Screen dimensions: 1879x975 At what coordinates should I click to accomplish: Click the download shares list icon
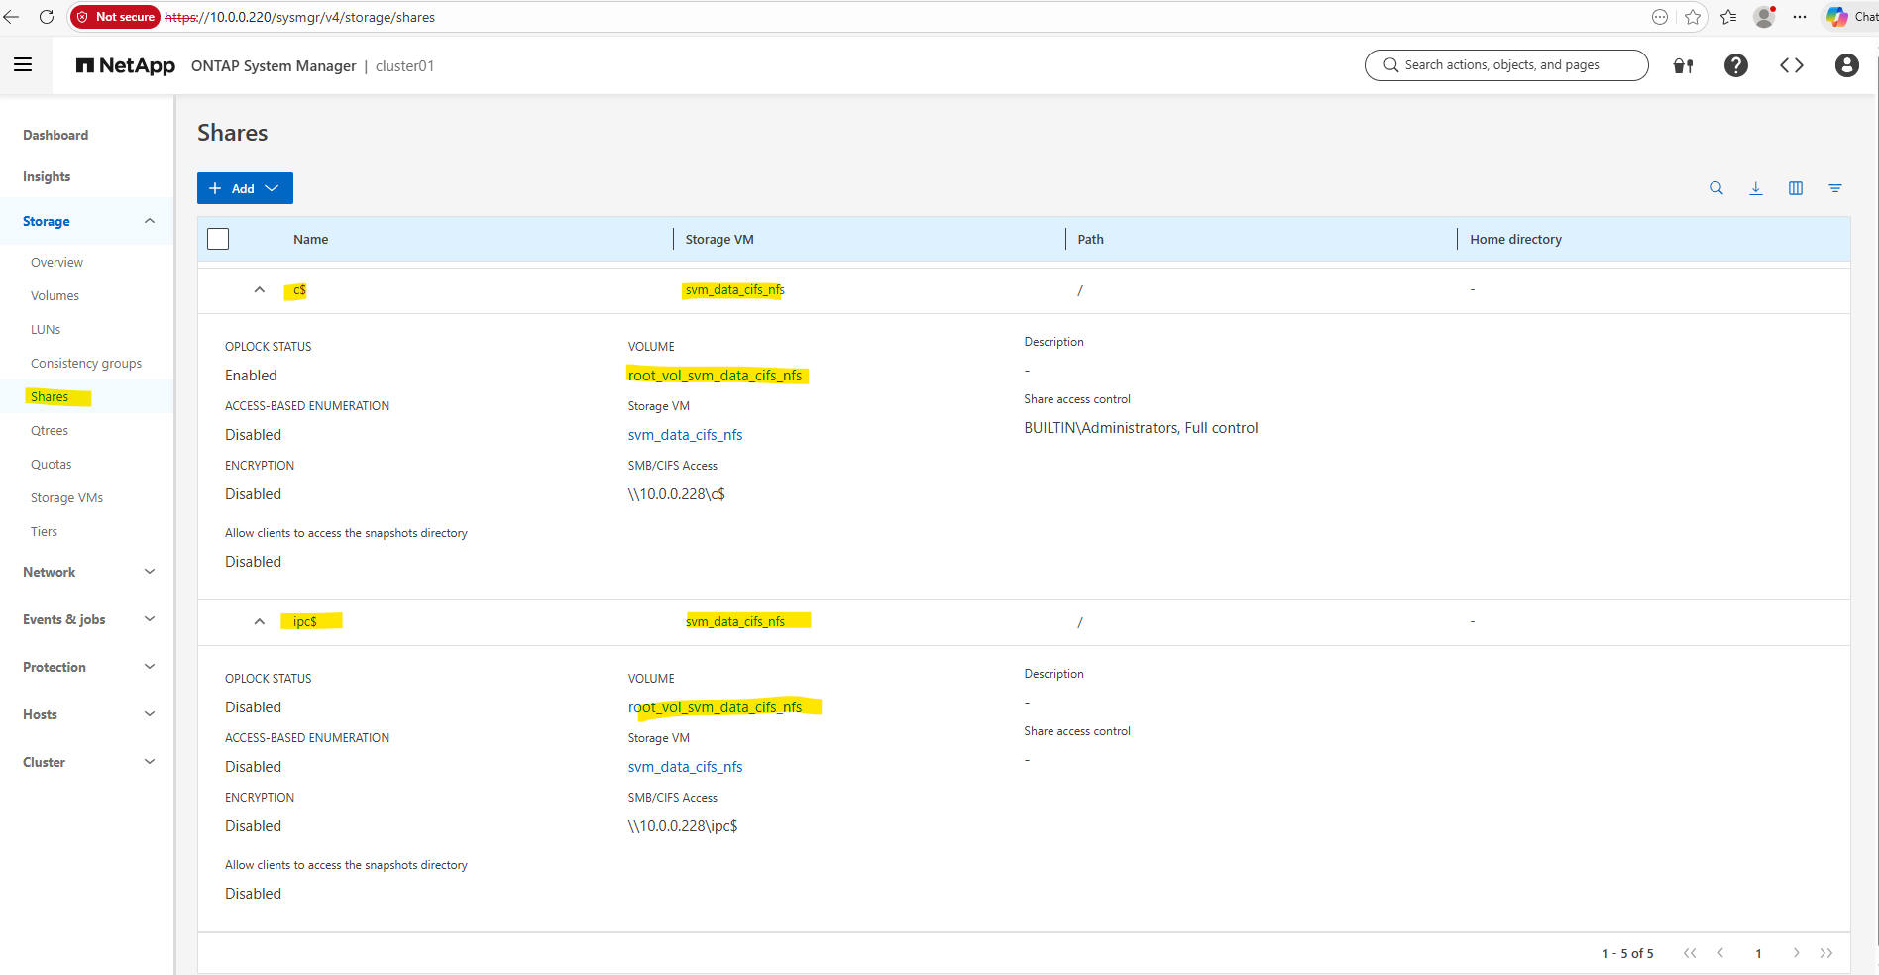coord(1755,188)
